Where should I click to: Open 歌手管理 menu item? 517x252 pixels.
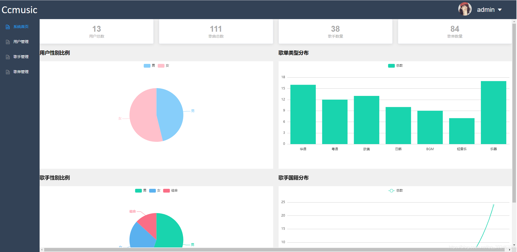point(20,57)
